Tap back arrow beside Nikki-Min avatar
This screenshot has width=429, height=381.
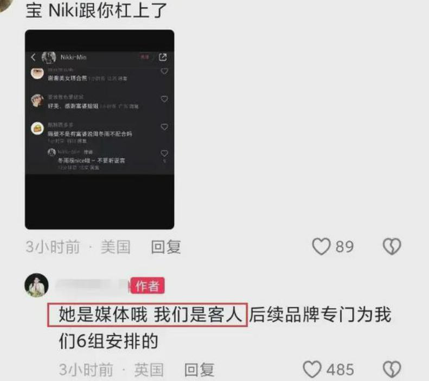click(34, 57)
